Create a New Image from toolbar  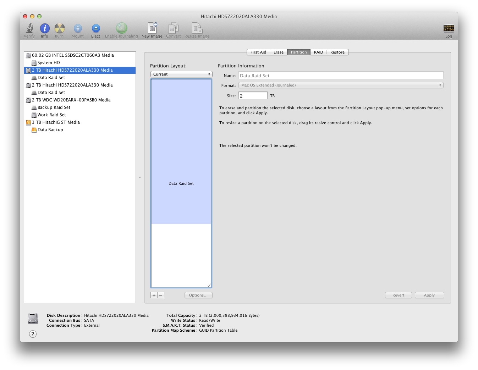(x=152, y=28)
